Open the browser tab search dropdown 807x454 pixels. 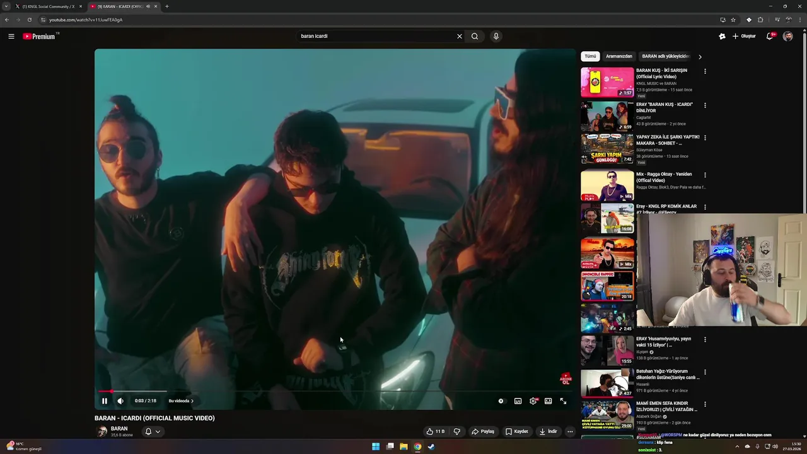coord(6,6)
